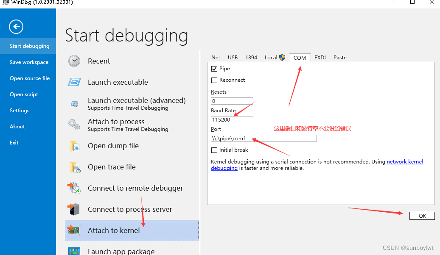Open dump file via its icon
Image resolution: width=440 pixels, height=255 pixels.
[x=74, y=145]
